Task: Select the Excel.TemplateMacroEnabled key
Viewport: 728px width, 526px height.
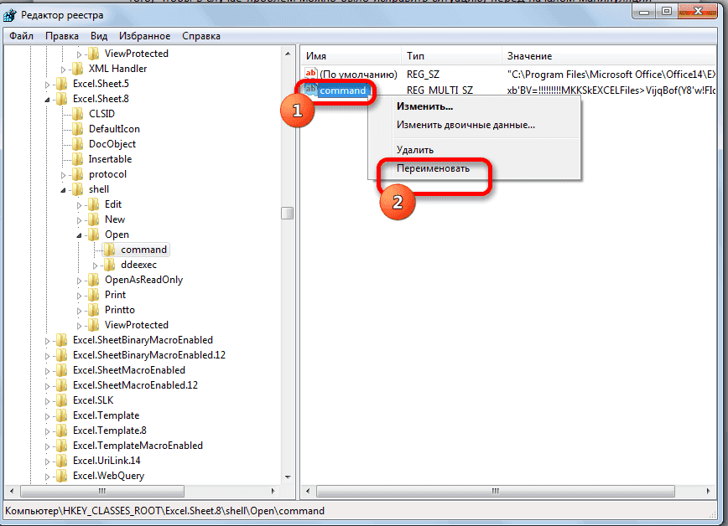Action: point(138,446)
